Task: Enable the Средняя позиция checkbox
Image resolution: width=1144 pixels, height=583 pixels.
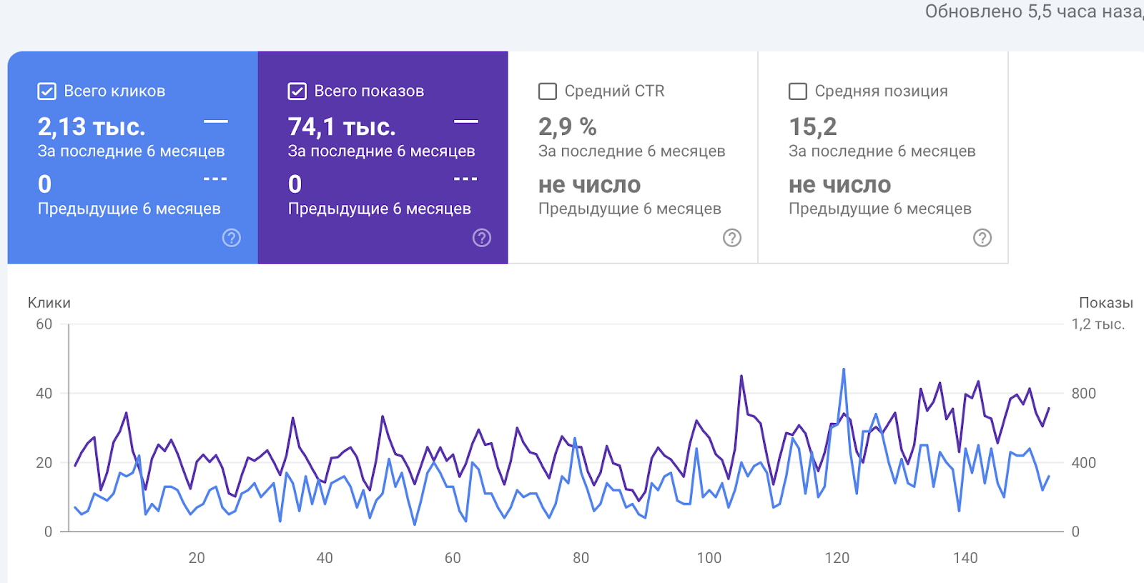Action: (798, 91)
